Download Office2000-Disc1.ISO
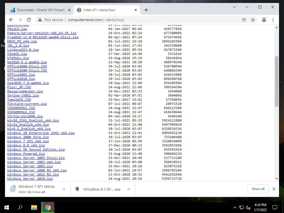The image size is (284, 213). tap(27, 67)
